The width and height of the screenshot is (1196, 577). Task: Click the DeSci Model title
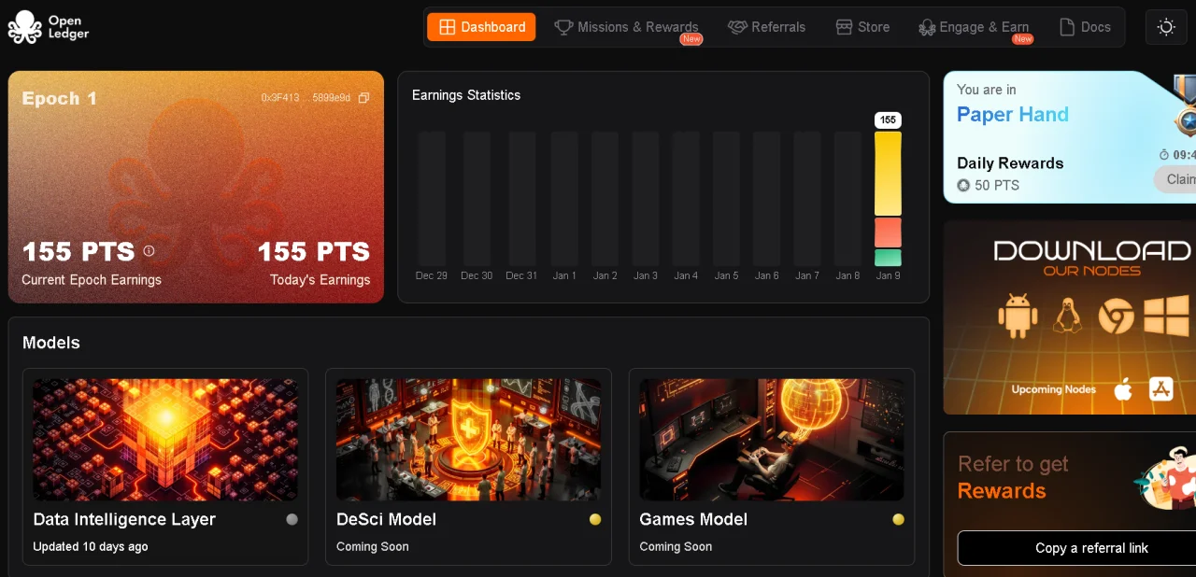pos(386,519)
